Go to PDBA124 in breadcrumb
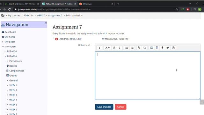204x115 pixels. [x=28, y=15]
